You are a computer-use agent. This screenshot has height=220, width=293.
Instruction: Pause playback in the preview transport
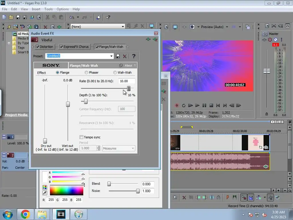(x=204, y=105)
